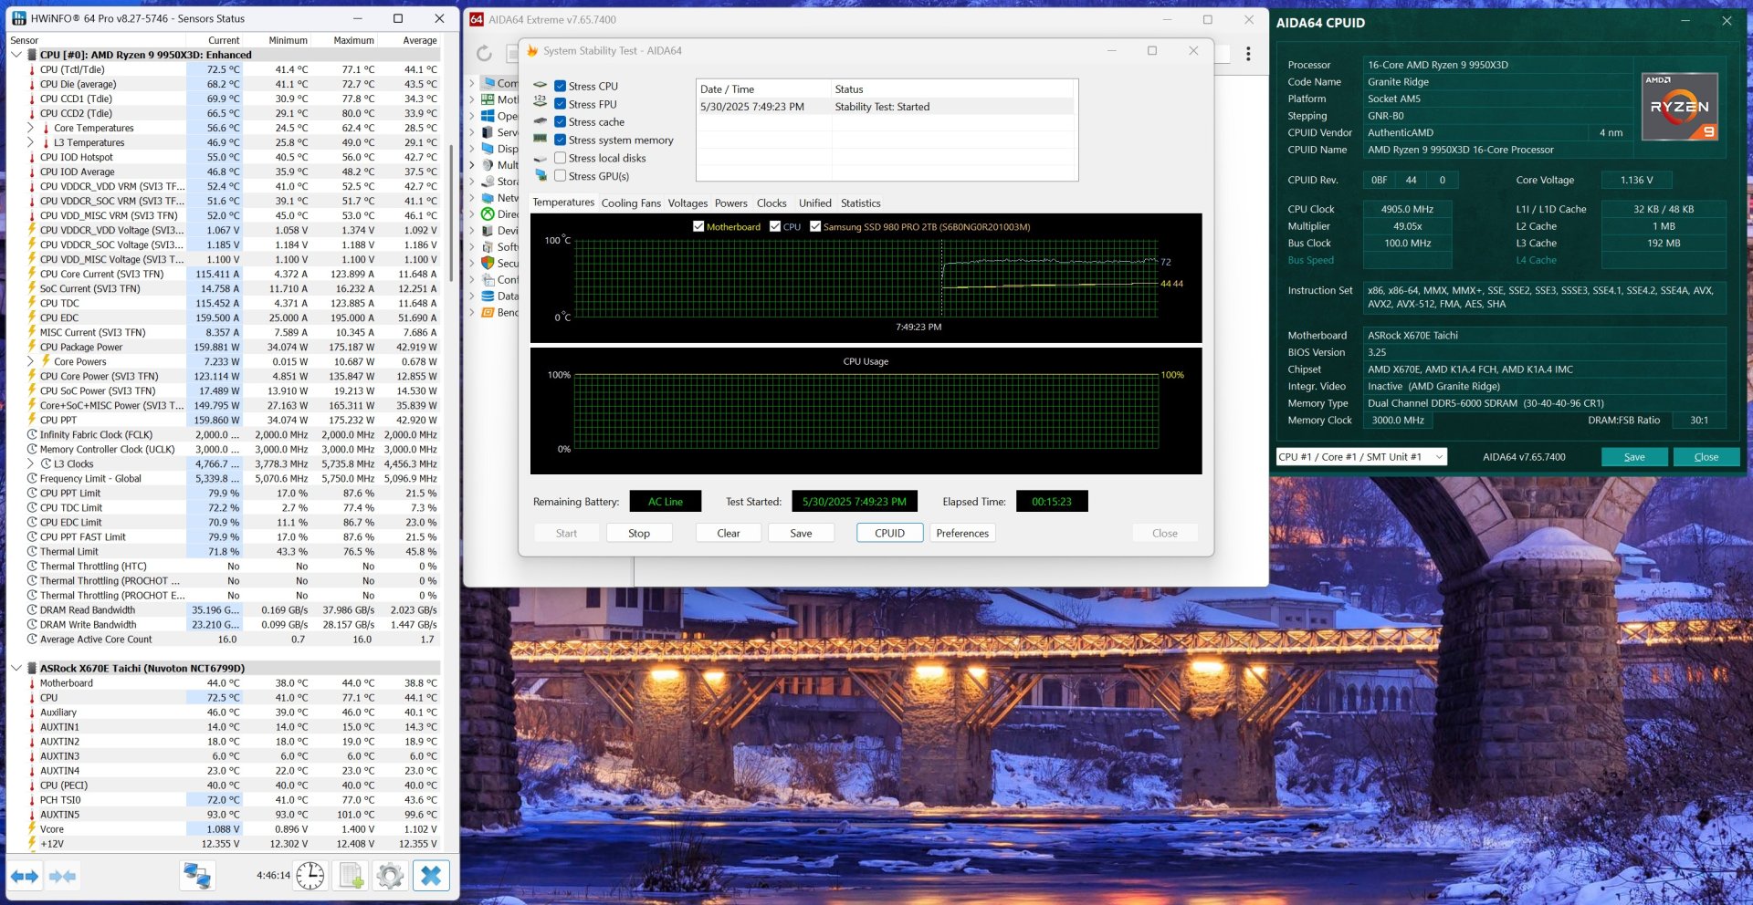Open the CPU #1 / Core #1 dropdown
This screenshot has height=905, width=1753.
[x=1440, y=457]
